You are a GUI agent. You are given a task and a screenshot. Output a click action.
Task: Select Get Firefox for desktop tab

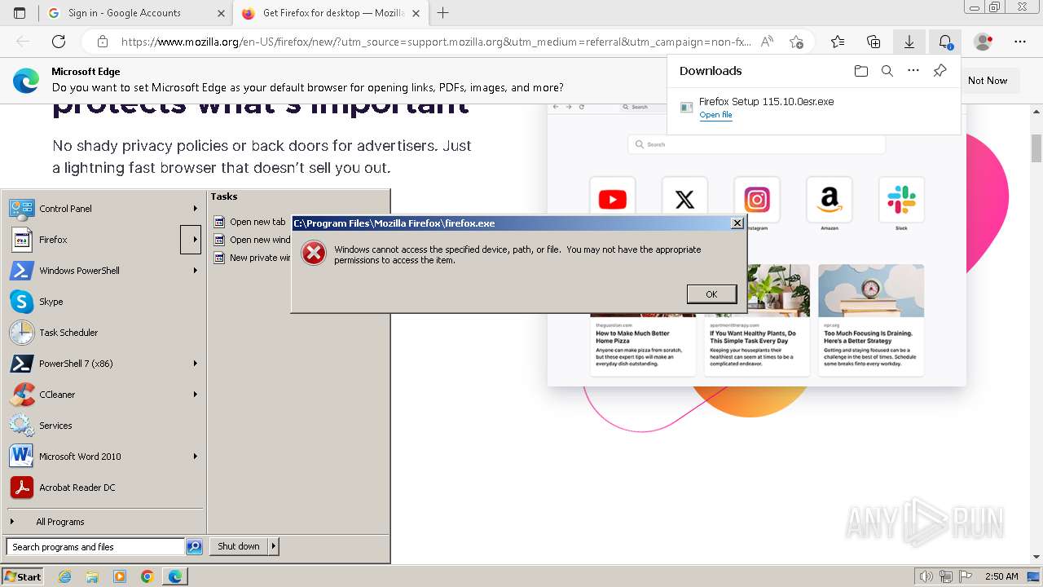(x=332, y=13)
